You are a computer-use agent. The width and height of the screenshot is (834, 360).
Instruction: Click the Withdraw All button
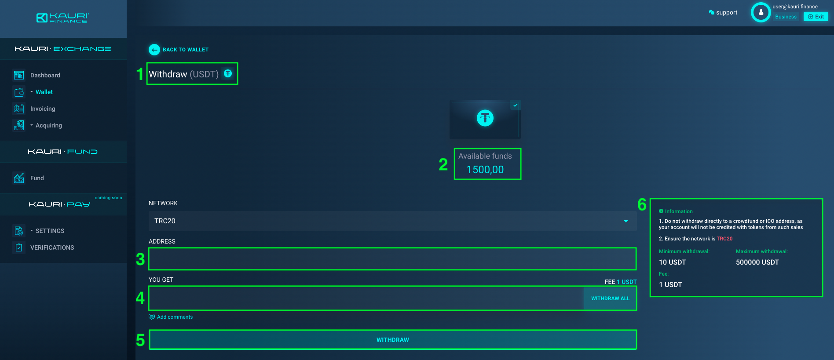[x=610, y=298]
